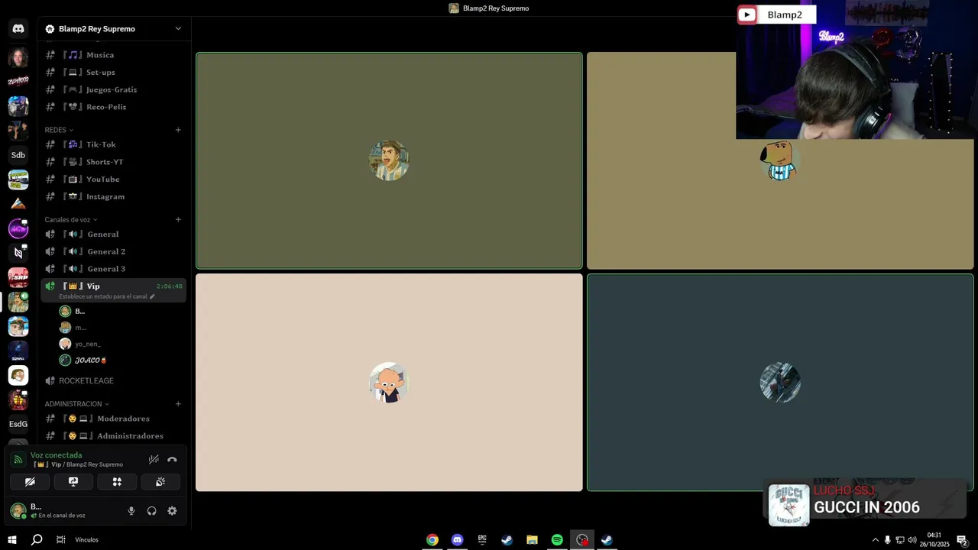
Task: Start an activity from voice panel
Action: click(117, 481)
